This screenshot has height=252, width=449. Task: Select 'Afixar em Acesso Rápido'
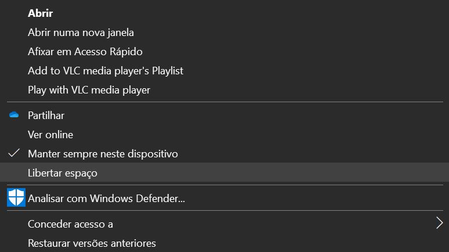(85, 52)
